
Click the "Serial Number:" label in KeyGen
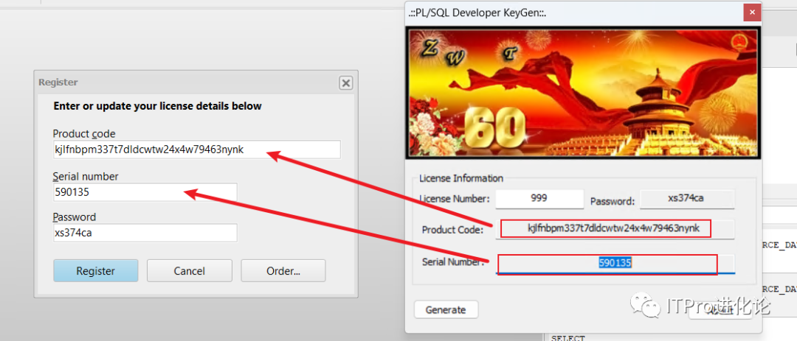pos(453,262)
